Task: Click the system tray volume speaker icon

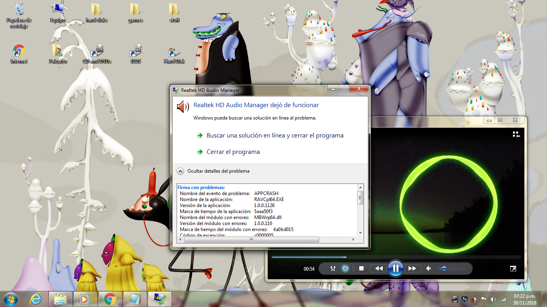Action: pos(493,299)
